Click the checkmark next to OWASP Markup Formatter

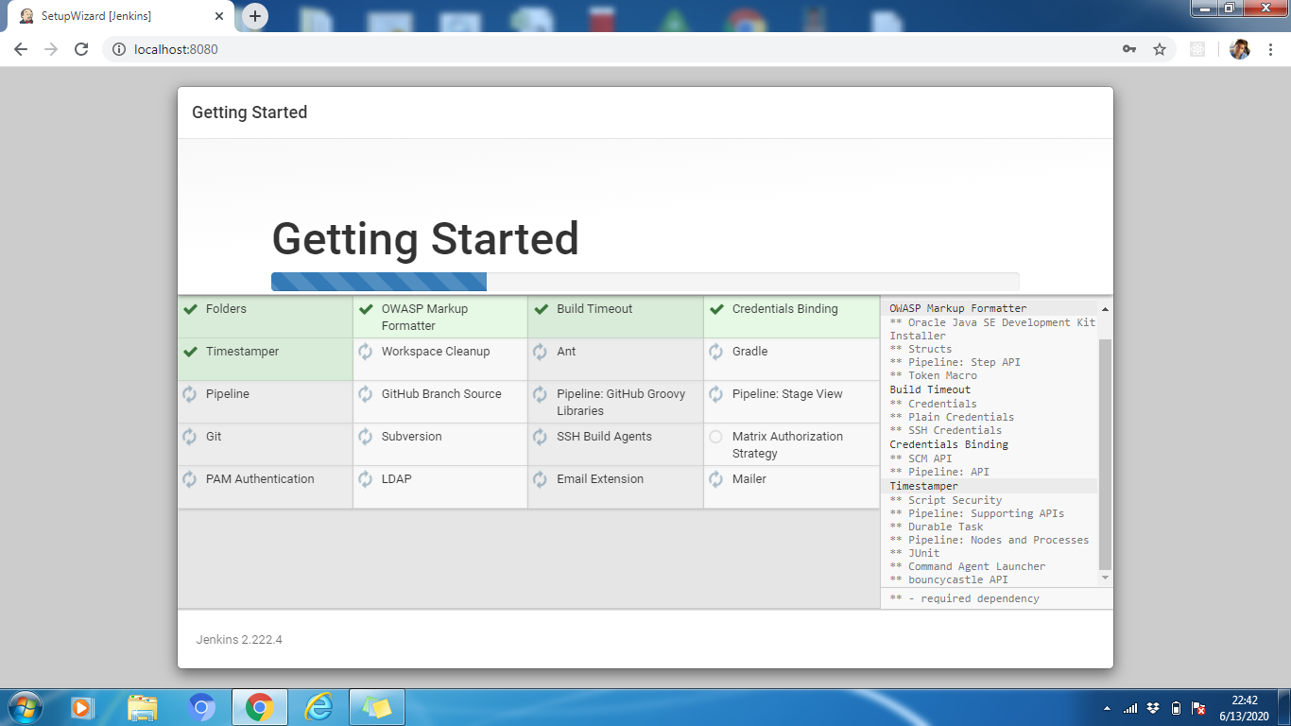click(366, 309)
